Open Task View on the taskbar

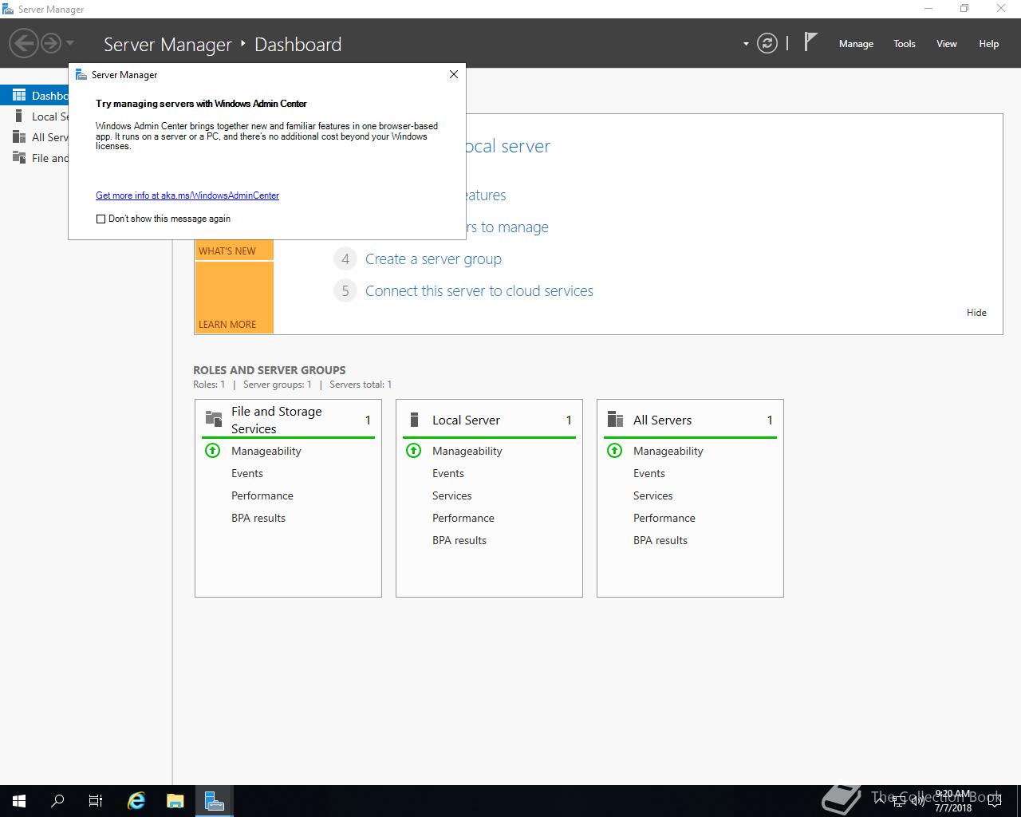(96, 801)
